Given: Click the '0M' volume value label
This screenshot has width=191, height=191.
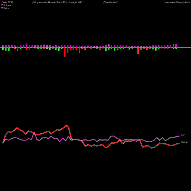Looking at the screenshot, I should point(183,135).
